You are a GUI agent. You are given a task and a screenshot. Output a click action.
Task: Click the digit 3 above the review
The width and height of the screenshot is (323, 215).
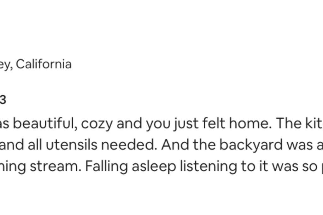pos(3,100)
